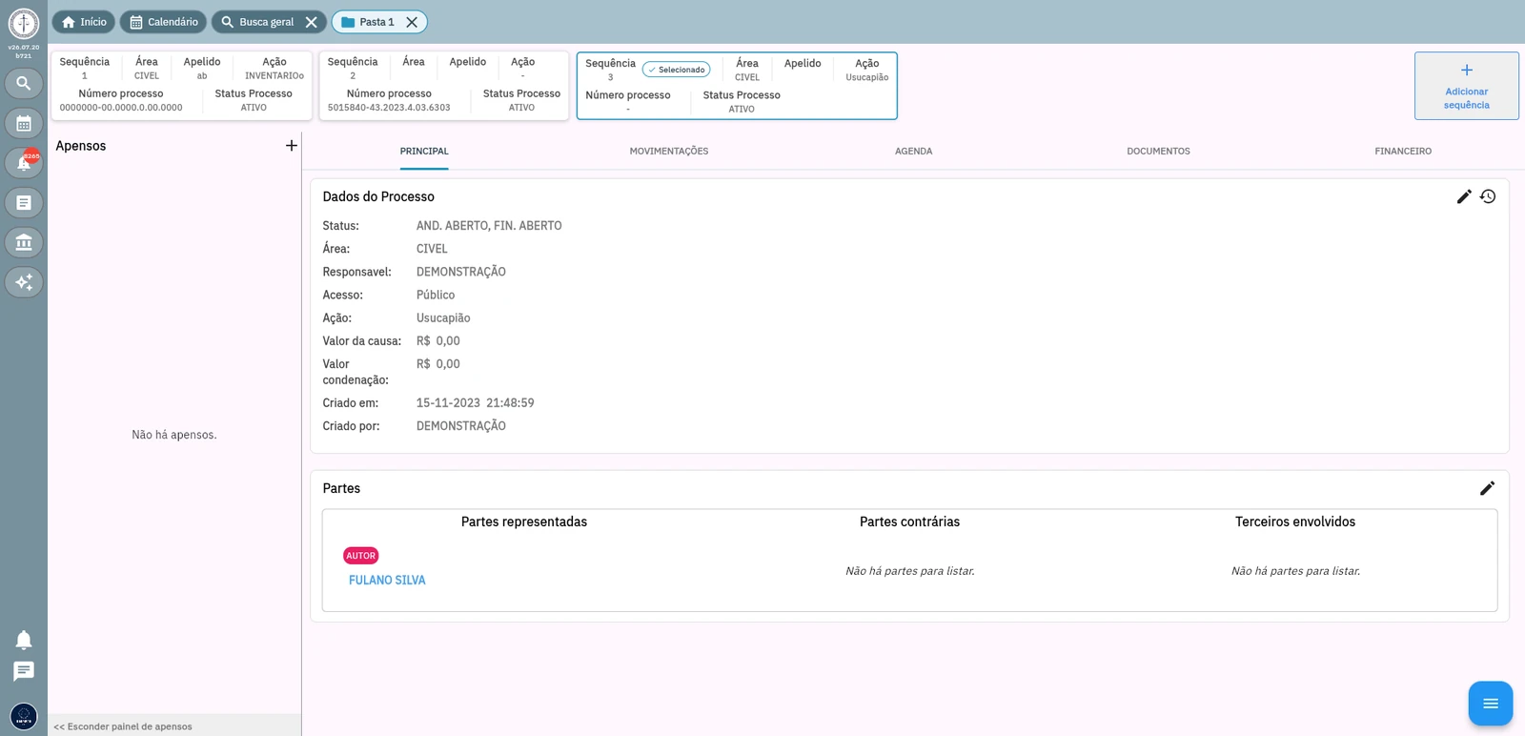Open the calendar icon in sidebar
The height and width of the screenshot is (736, 1525).
(24, 124)
